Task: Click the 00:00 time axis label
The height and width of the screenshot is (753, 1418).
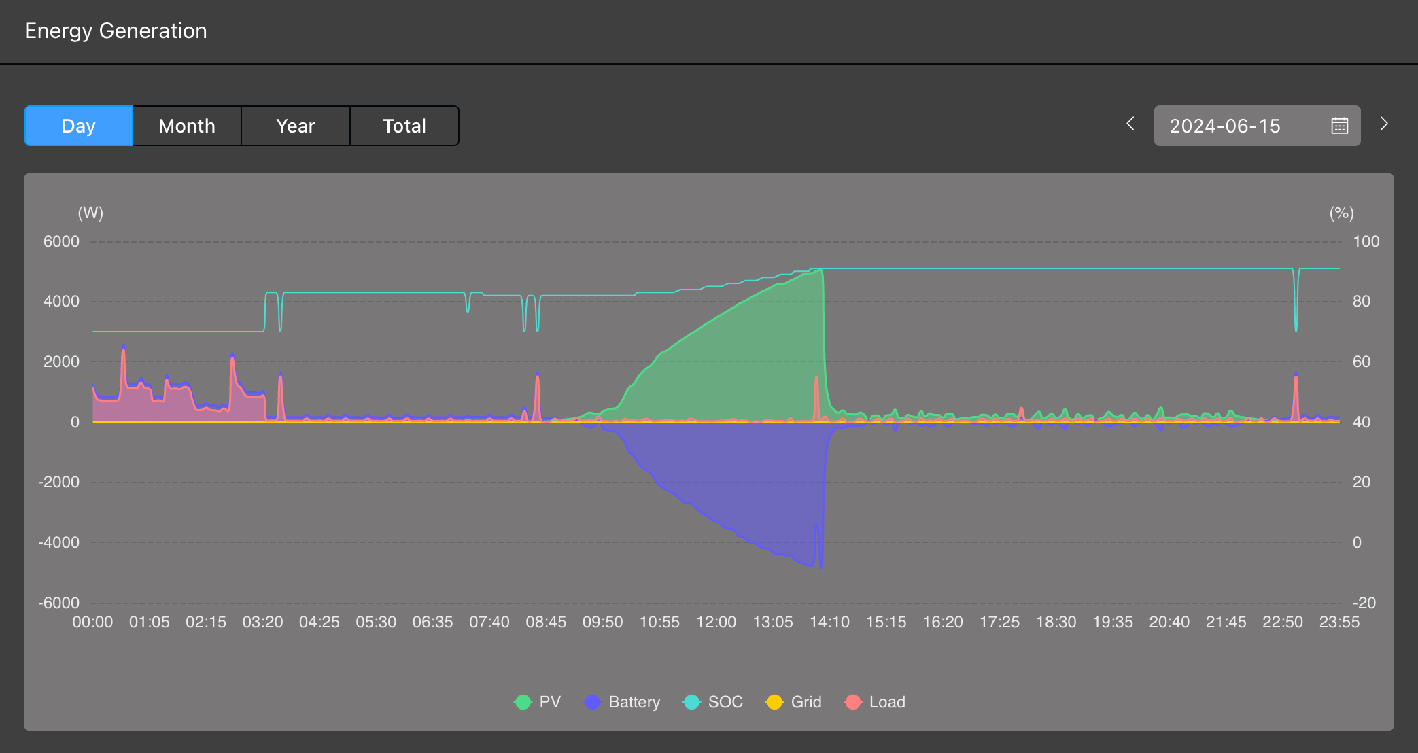Action: pos(92,622)
